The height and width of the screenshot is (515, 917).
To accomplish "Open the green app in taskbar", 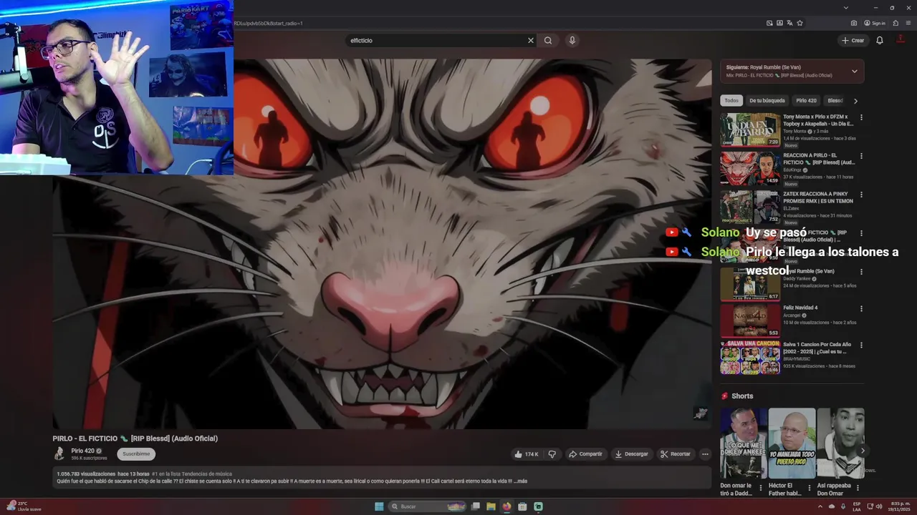I will point(538,506).
